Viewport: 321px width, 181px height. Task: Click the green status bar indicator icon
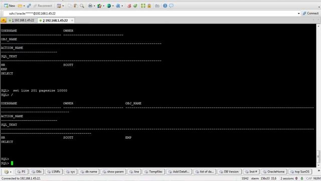[302, 178]
